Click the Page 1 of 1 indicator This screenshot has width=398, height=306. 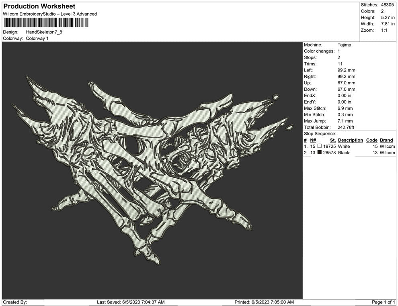tap(384, 302)
